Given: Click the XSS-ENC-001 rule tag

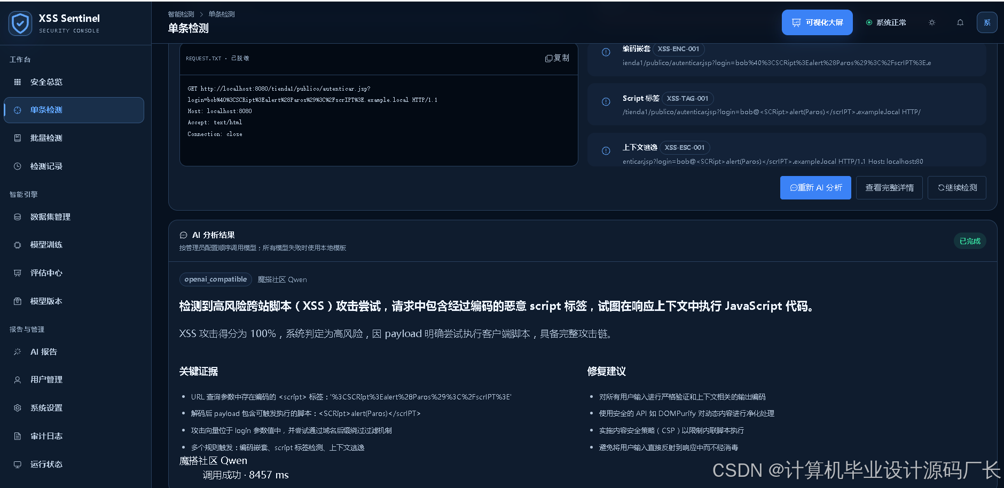Looking at the screenshot, I should click(x=678, y=49).
